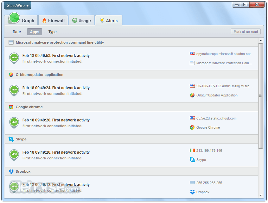Click Google Chrome icon in alert details
The image size is (268, 203).
(192, 127)
